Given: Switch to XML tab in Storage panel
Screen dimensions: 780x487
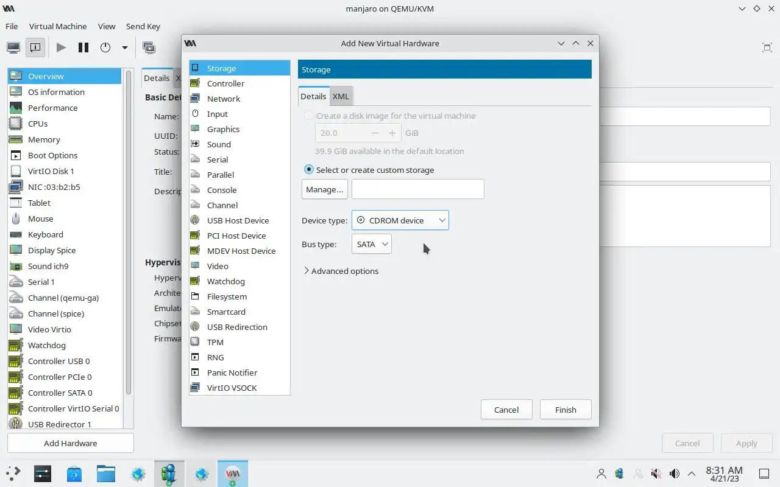Looking at the screenshot, I should (x=341, y=96).
